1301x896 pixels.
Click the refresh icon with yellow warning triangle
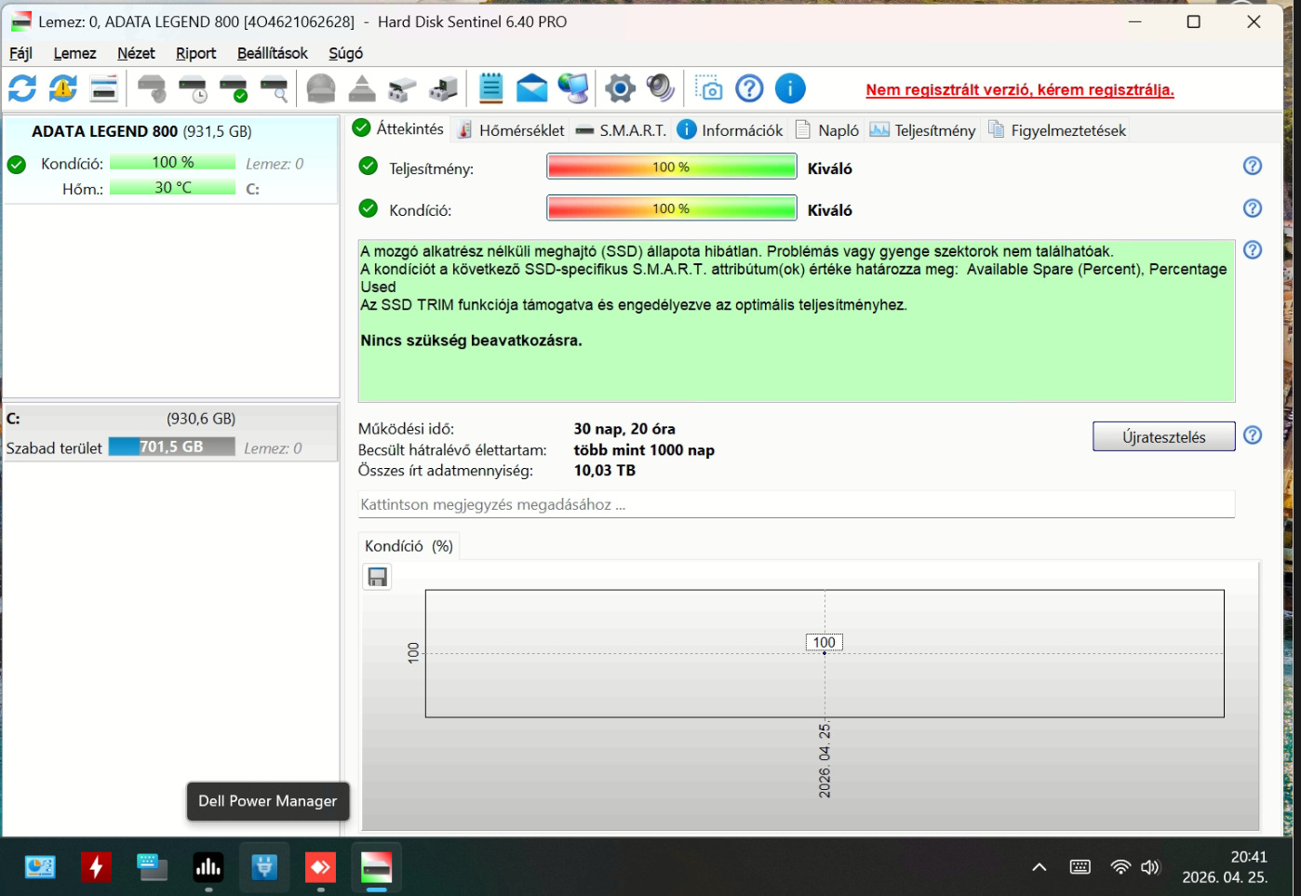pos(63,89)
